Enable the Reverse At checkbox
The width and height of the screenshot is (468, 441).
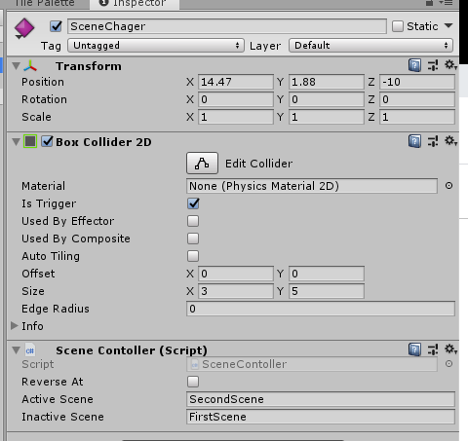tap(193, 382)
